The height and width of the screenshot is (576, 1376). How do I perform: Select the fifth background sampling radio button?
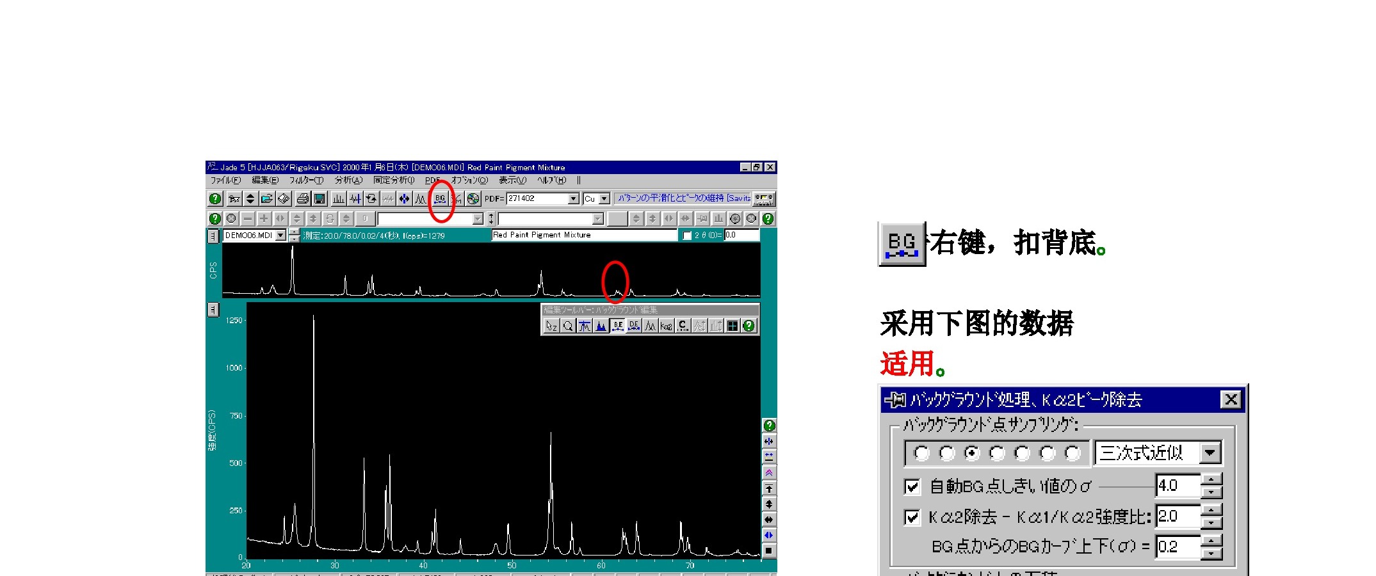coord(1023,453)
